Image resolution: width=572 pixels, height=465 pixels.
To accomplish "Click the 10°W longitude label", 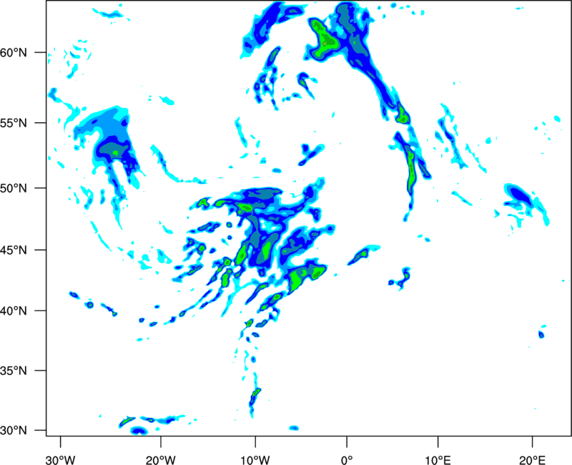I will click(x=255, y=459).
